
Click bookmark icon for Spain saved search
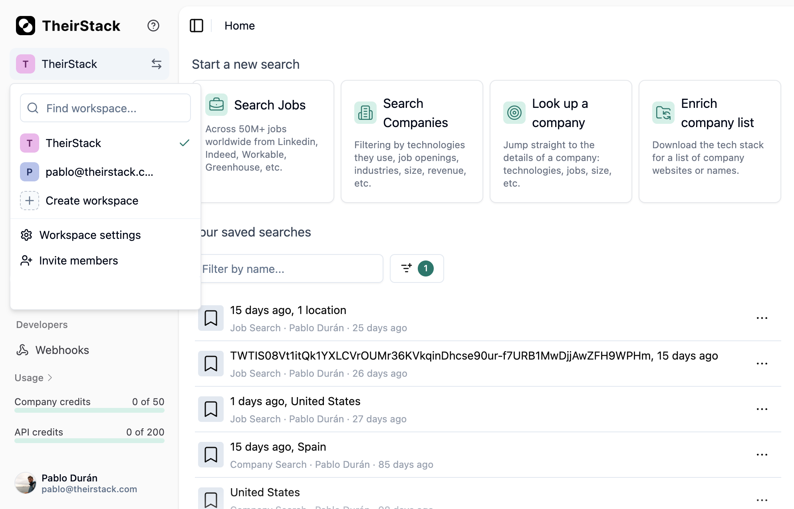[211, 455]
